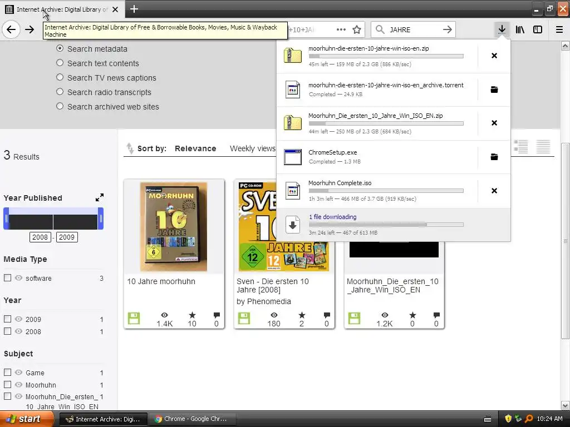Open the Windows start button

coord(27,419)
